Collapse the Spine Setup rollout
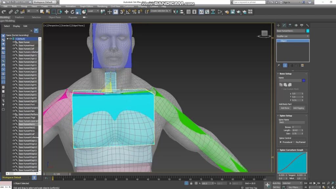The height and width of the screenshot is (189, 336). (x=278, y=115)
